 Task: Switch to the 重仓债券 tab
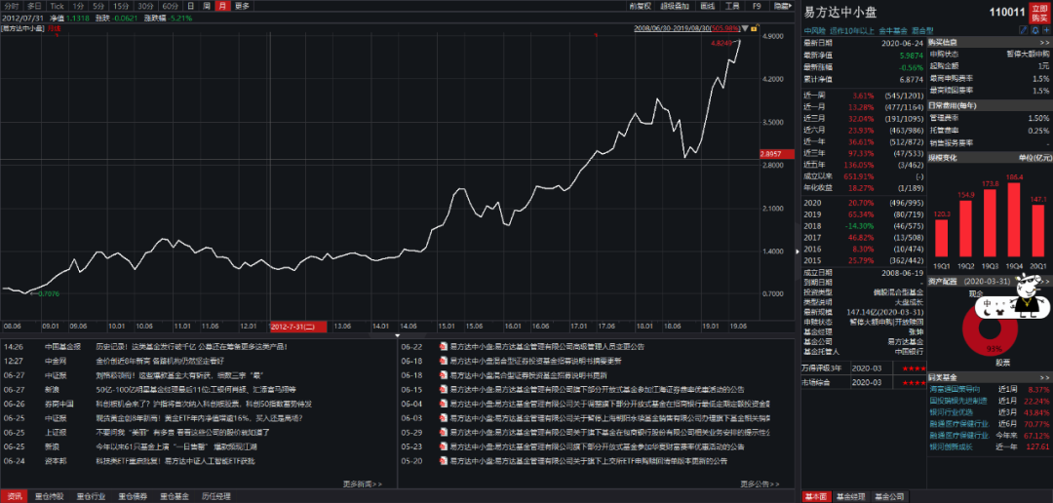click(133, 497)
